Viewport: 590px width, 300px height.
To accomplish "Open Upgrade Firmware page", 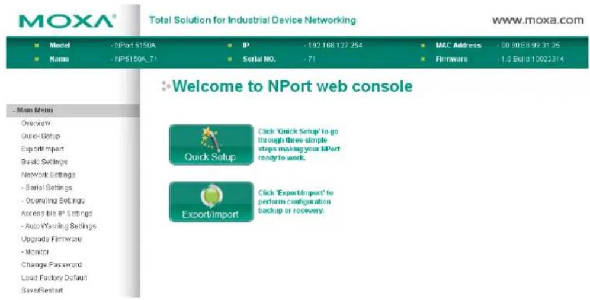I will click(52, 239).
